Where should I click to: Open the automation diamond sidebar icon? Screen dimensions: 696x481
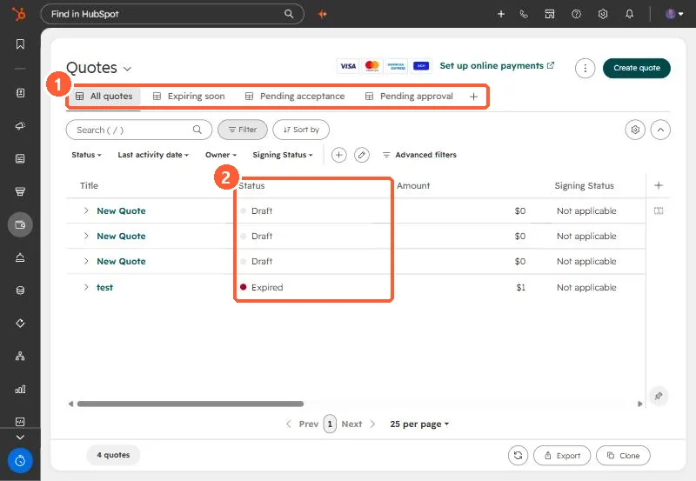(20, 323)
